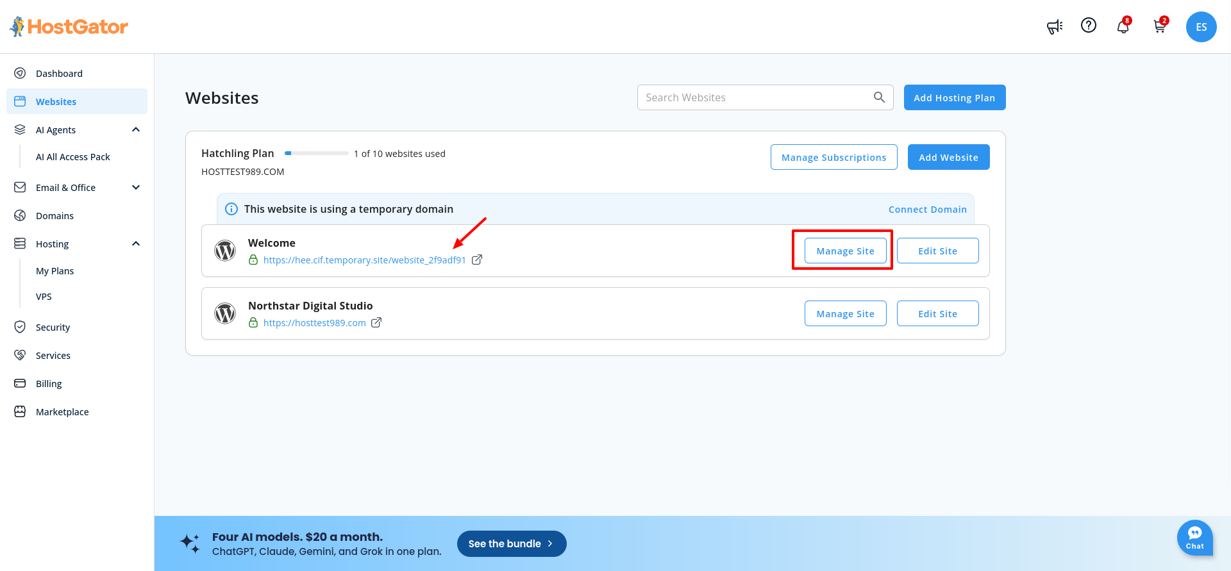
Task: Collapse the Hosting section chevron
Action: (x=136, y=244)
